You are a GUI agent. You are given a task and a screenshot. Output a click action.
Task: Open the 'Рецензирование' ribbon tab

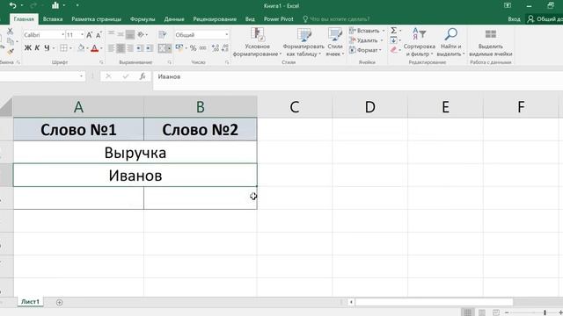215,19
